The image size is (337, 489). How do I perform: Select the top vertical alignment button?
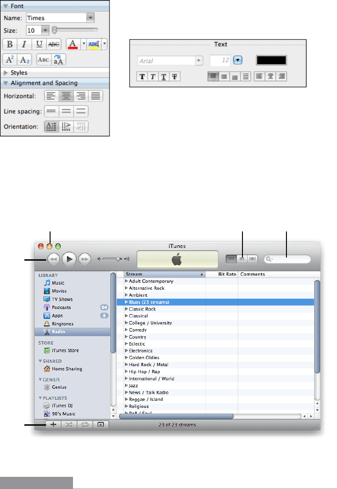tap(213, 76)
